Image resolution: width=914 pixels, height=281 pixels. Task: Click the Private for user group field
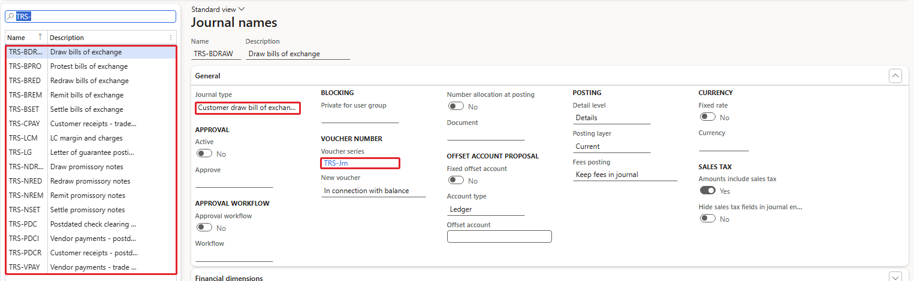pyautogui.click(x=360, y=117)
